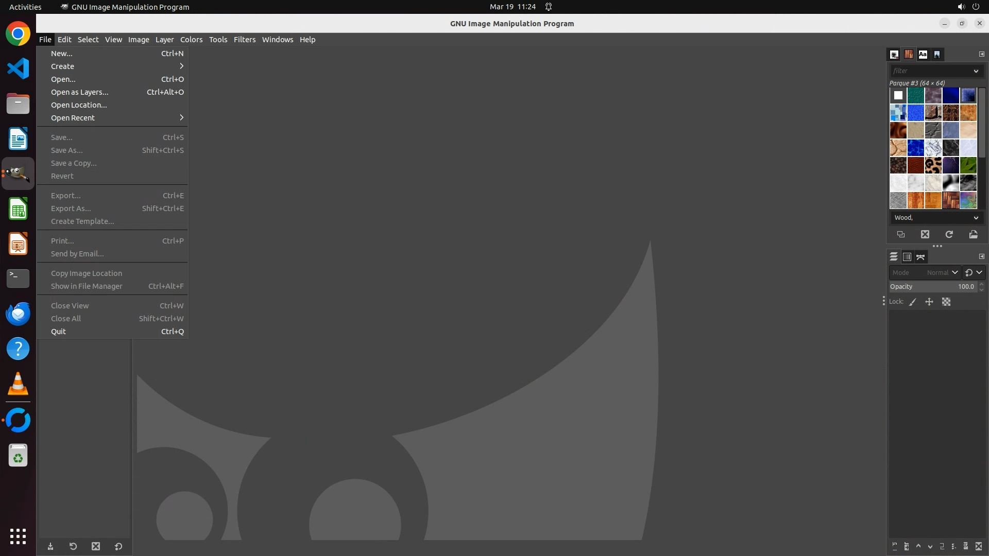This screenshot has height=556, width=989.
Task: Open the Wood tag dropdown
Action: (x=976, y=218)
